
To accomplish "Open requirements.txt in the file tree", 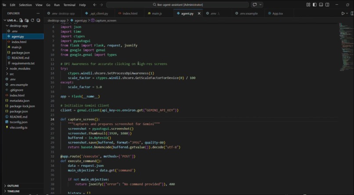I will (23, 63).
